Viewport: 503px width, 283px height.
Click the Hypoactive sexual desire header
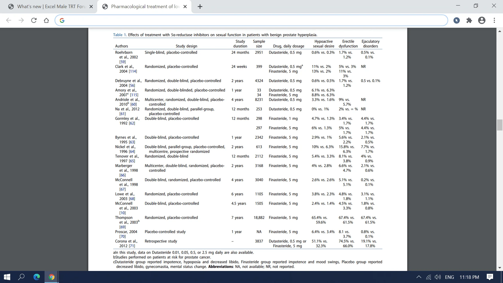tap(324, 44)
